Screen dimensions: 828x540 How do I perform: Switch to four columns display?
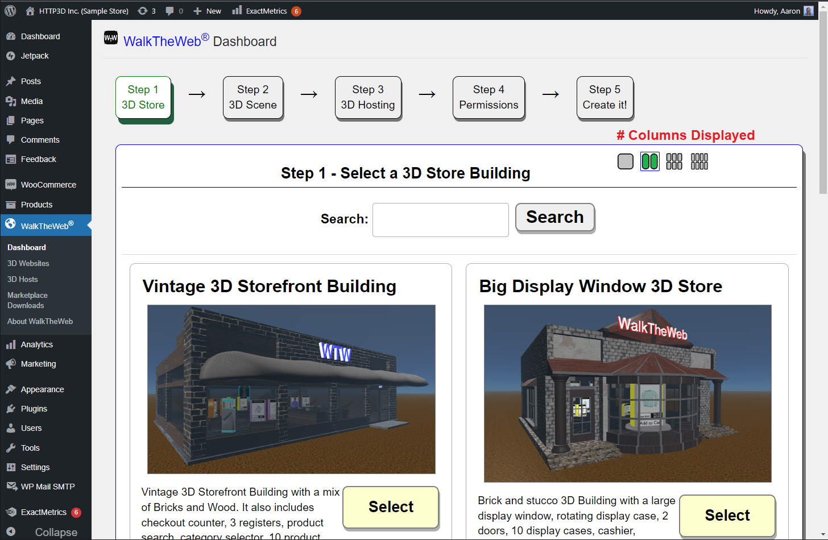(x=699, y=161)
